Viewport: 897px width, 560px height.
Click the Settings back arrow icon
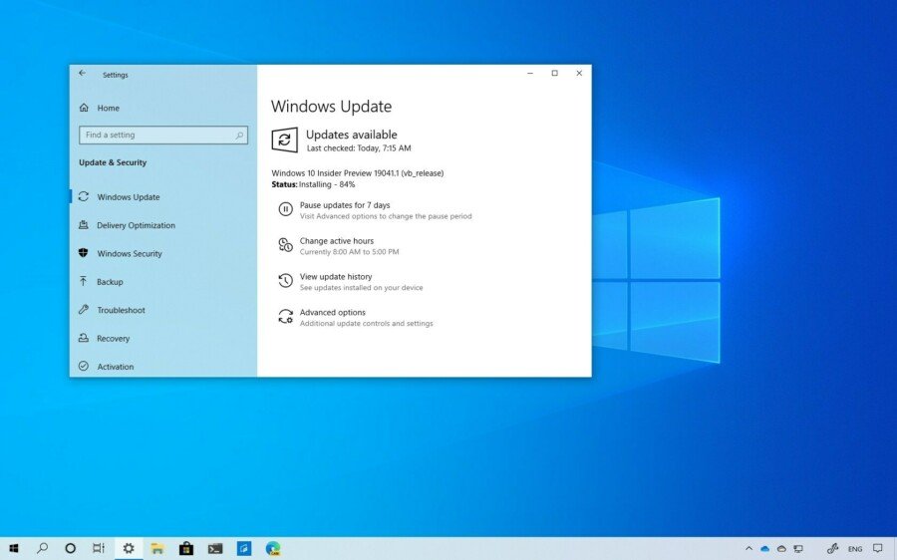click(83, 73)
